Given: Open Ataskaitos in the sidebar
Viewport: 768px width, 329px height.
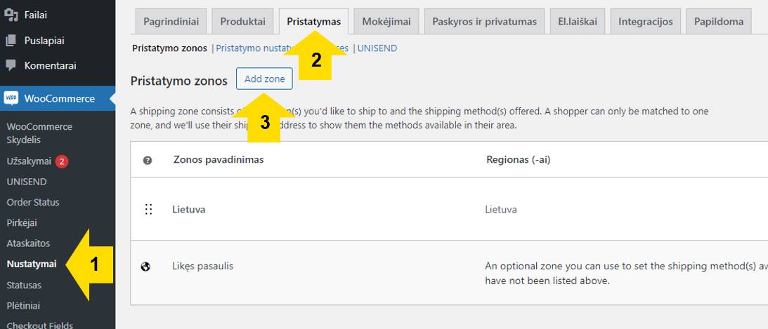Looking at the screenshot, I should pos(28,243).
